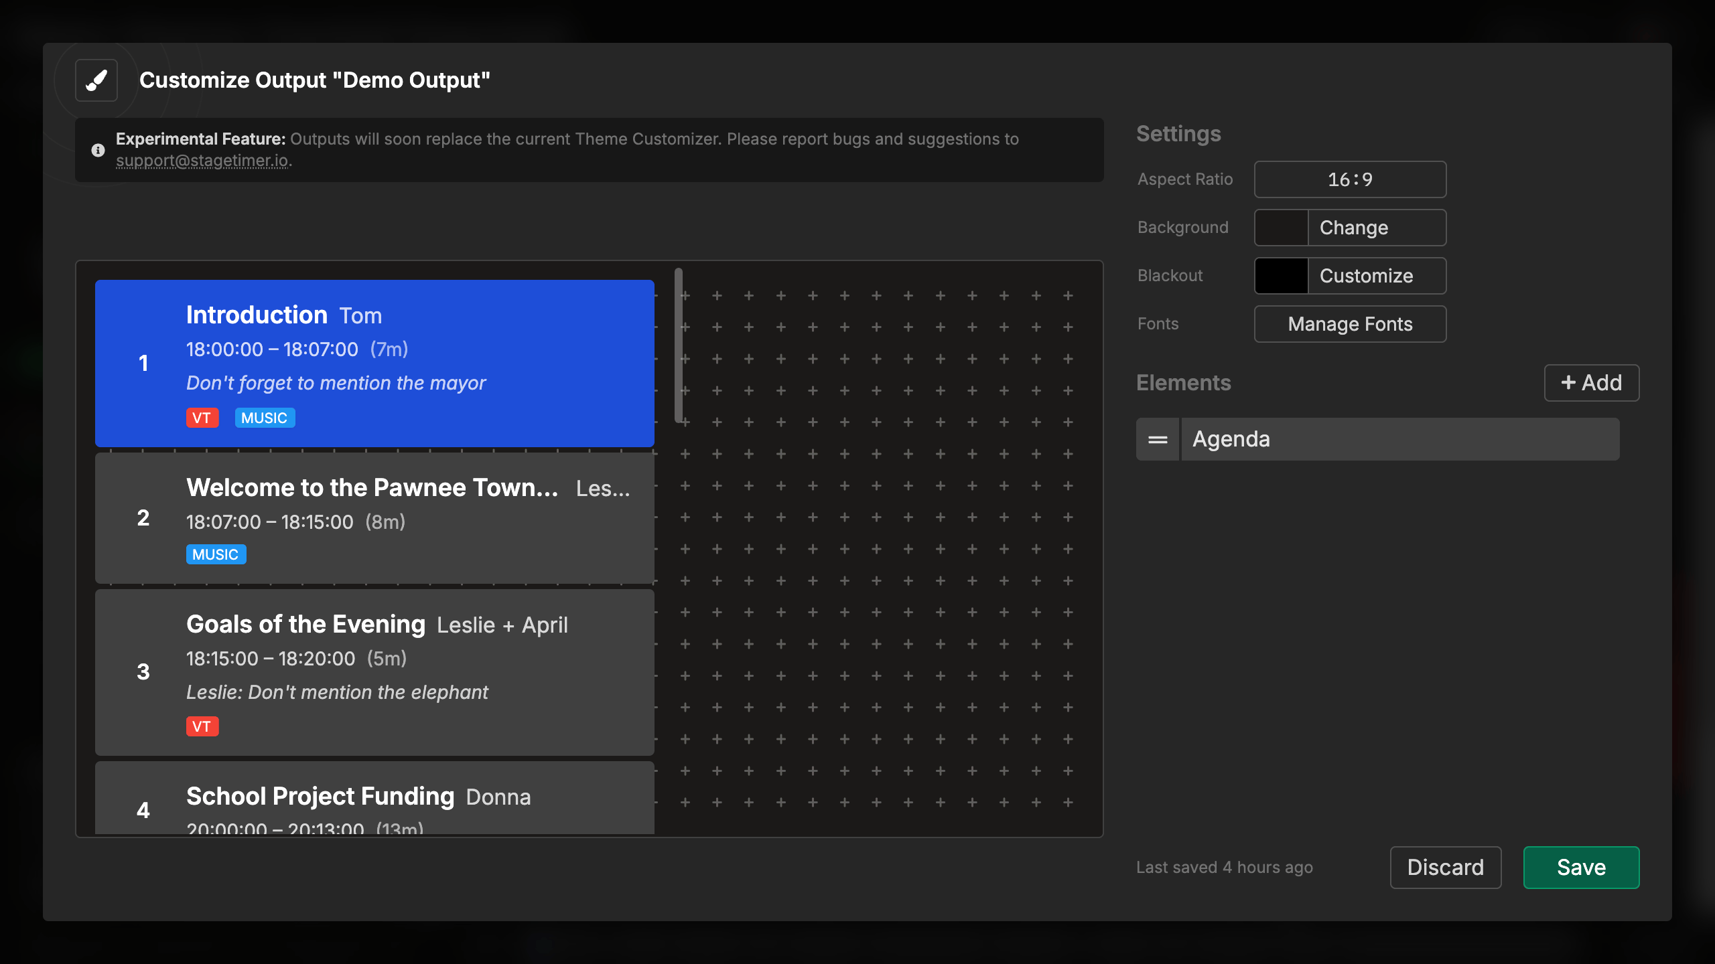Open the Aspect Ratio 16:9 selector
The width and height of the screenshot is (1715, 964).
[1350, 179]
